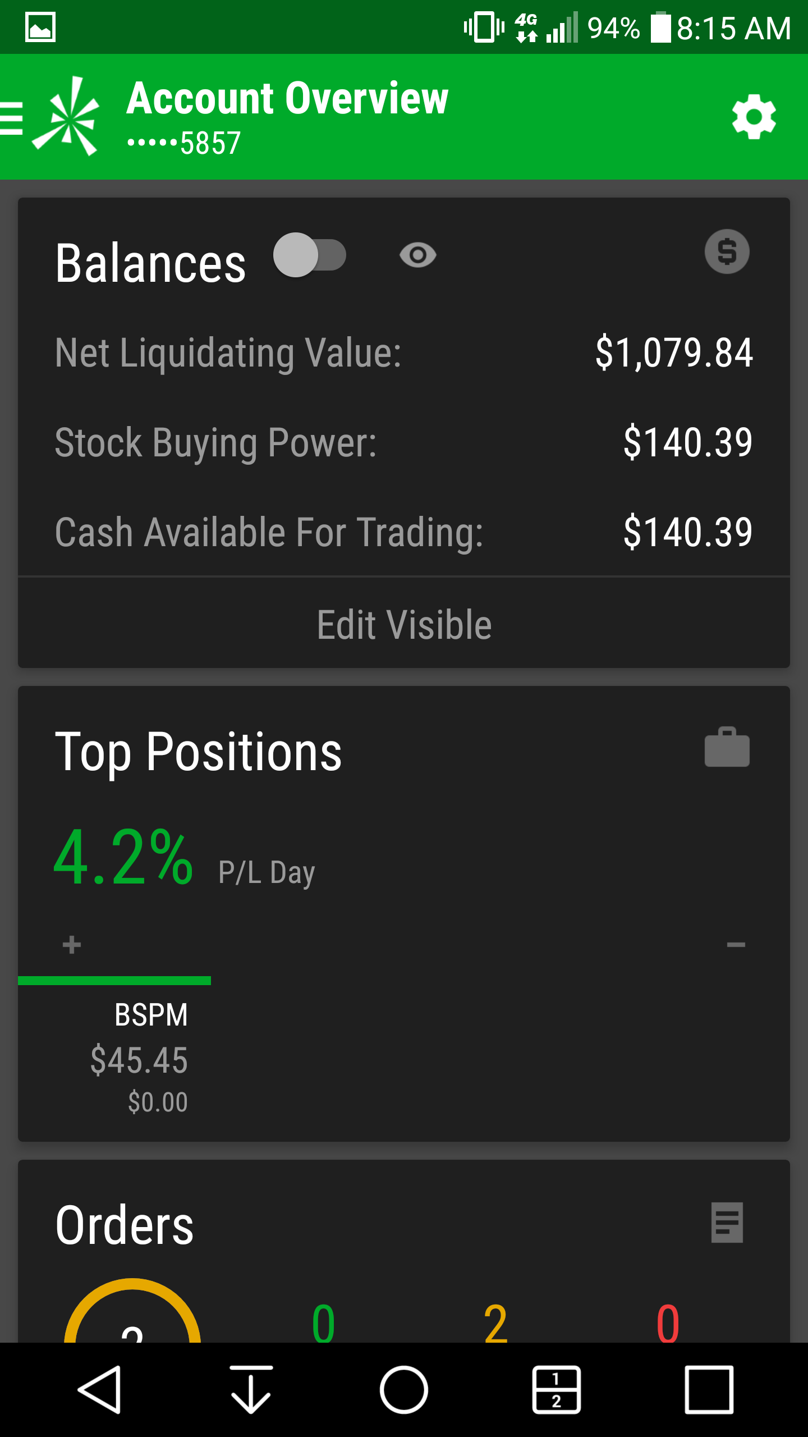Screen dimensions: 808x1437
Task: Toggle balance visibility eye icon
Action: point(417,255)
